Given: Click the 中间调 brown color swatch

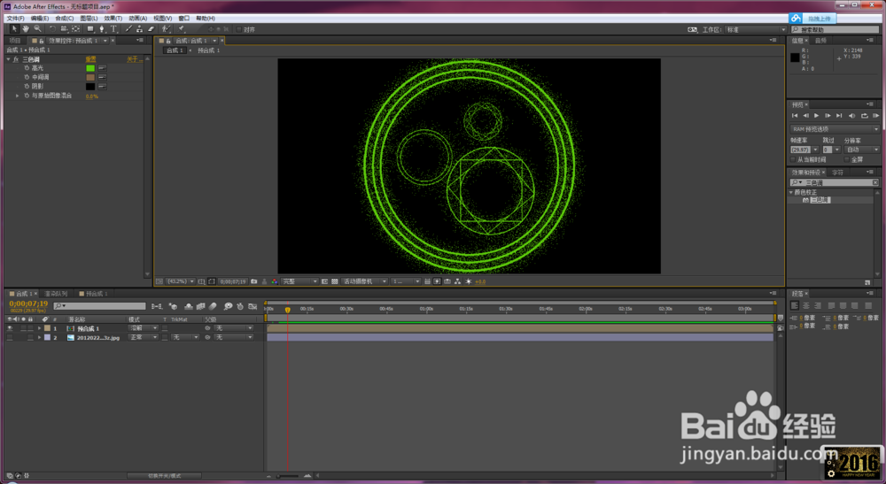Looking at the screenshot, I should point(90,77).
